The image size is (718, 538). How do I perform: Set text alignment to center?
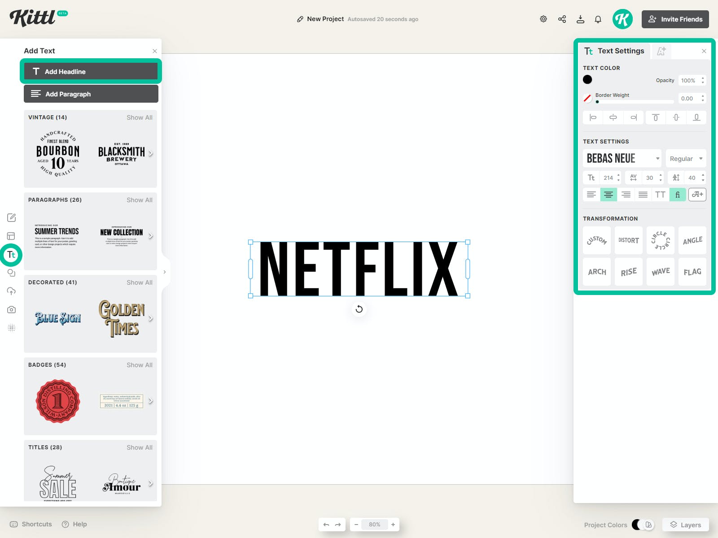[609, 195]
